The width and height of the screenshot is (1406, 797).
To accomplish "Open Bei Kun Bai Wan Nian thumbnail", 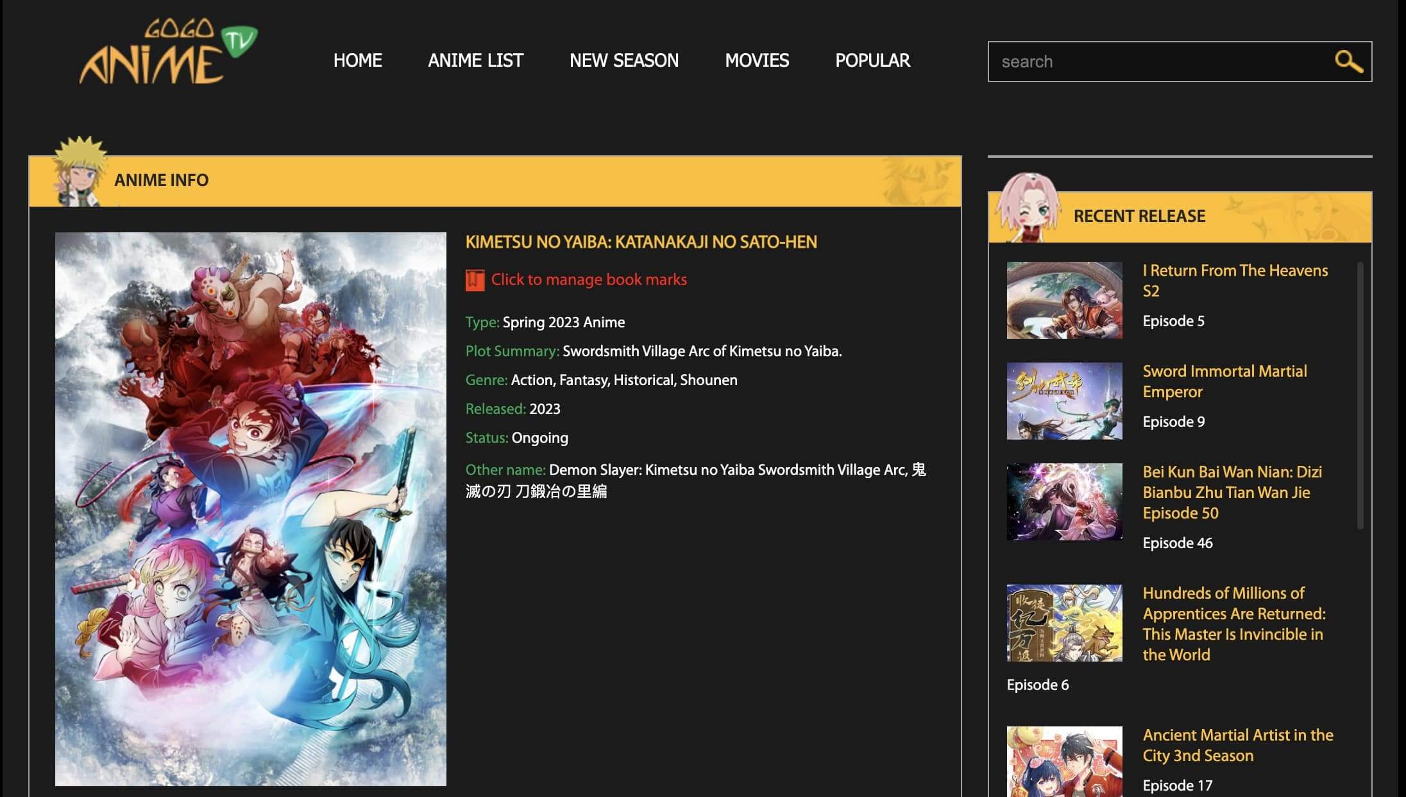I will click(x=1064, y=502).
